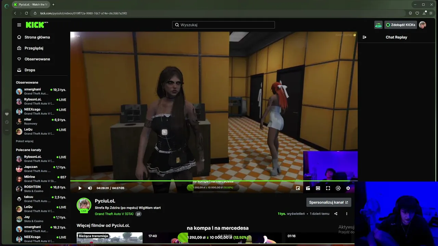438x246 pixels.
Task: Click the Więcej filmów od PyciuLoL heading
Action: (103, 225)
